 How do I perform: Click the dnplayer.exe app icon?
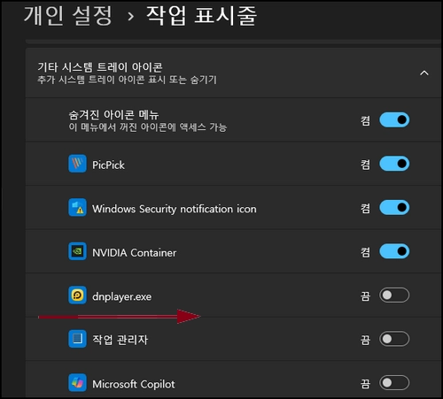tap(77, 295)
